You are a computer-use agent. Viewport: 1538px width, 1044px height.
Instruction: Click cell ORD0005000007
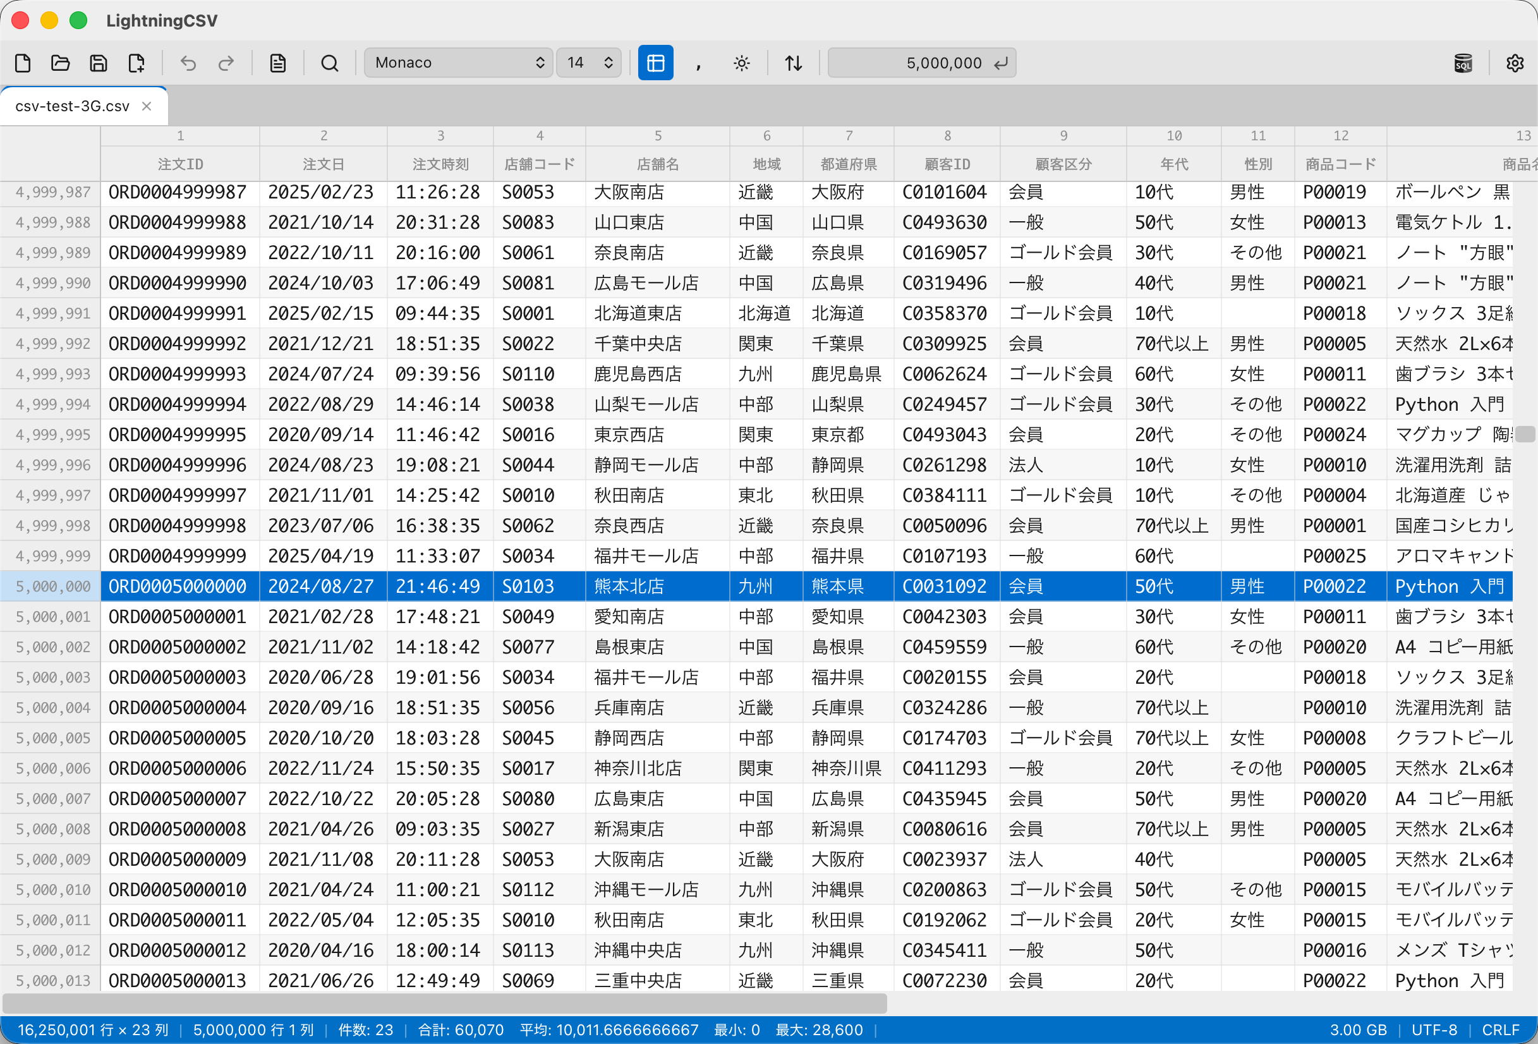click(x=180, y=799)
